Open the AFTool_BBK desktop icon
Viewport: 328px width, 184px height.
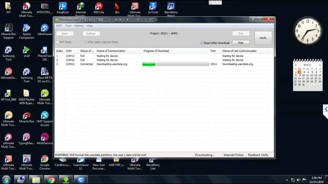pyautogui.click(x=8, y=95)
